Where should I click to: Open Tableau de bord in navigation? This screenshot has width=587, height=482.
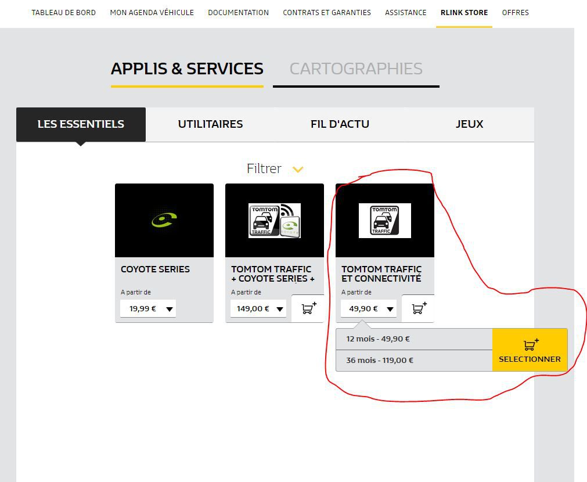click(63, 12)
